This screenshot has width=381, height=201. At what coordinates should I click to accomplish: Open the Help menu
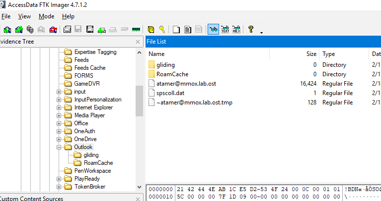tap(68, 16)
